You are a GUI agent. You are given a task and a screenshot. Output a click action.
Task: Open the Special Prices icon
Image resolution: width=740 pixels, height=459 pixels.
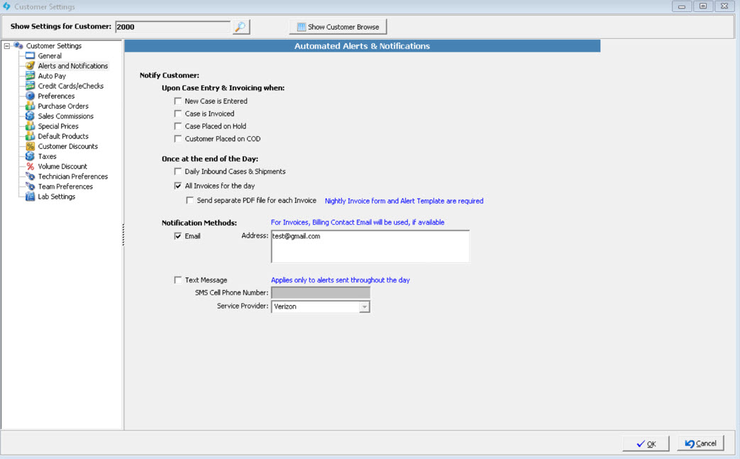click(x=29, y=126)
